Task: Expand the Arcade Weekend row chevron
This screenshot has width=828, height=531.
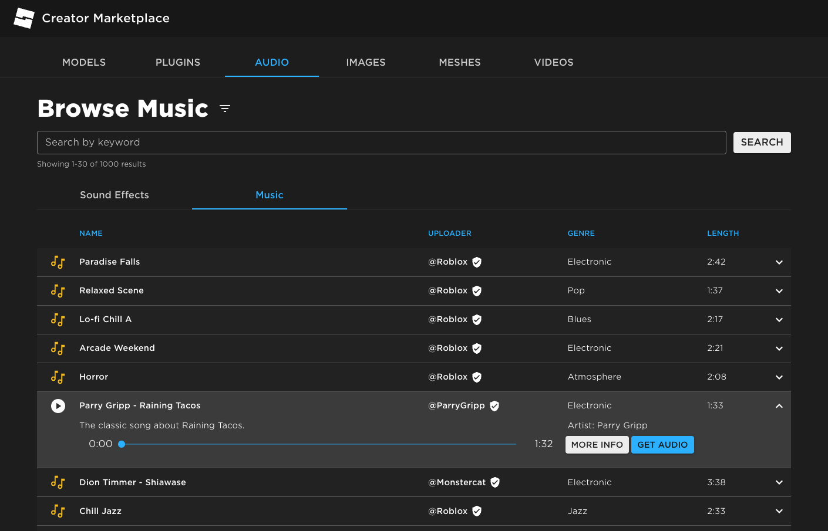Action: point(779,349)
